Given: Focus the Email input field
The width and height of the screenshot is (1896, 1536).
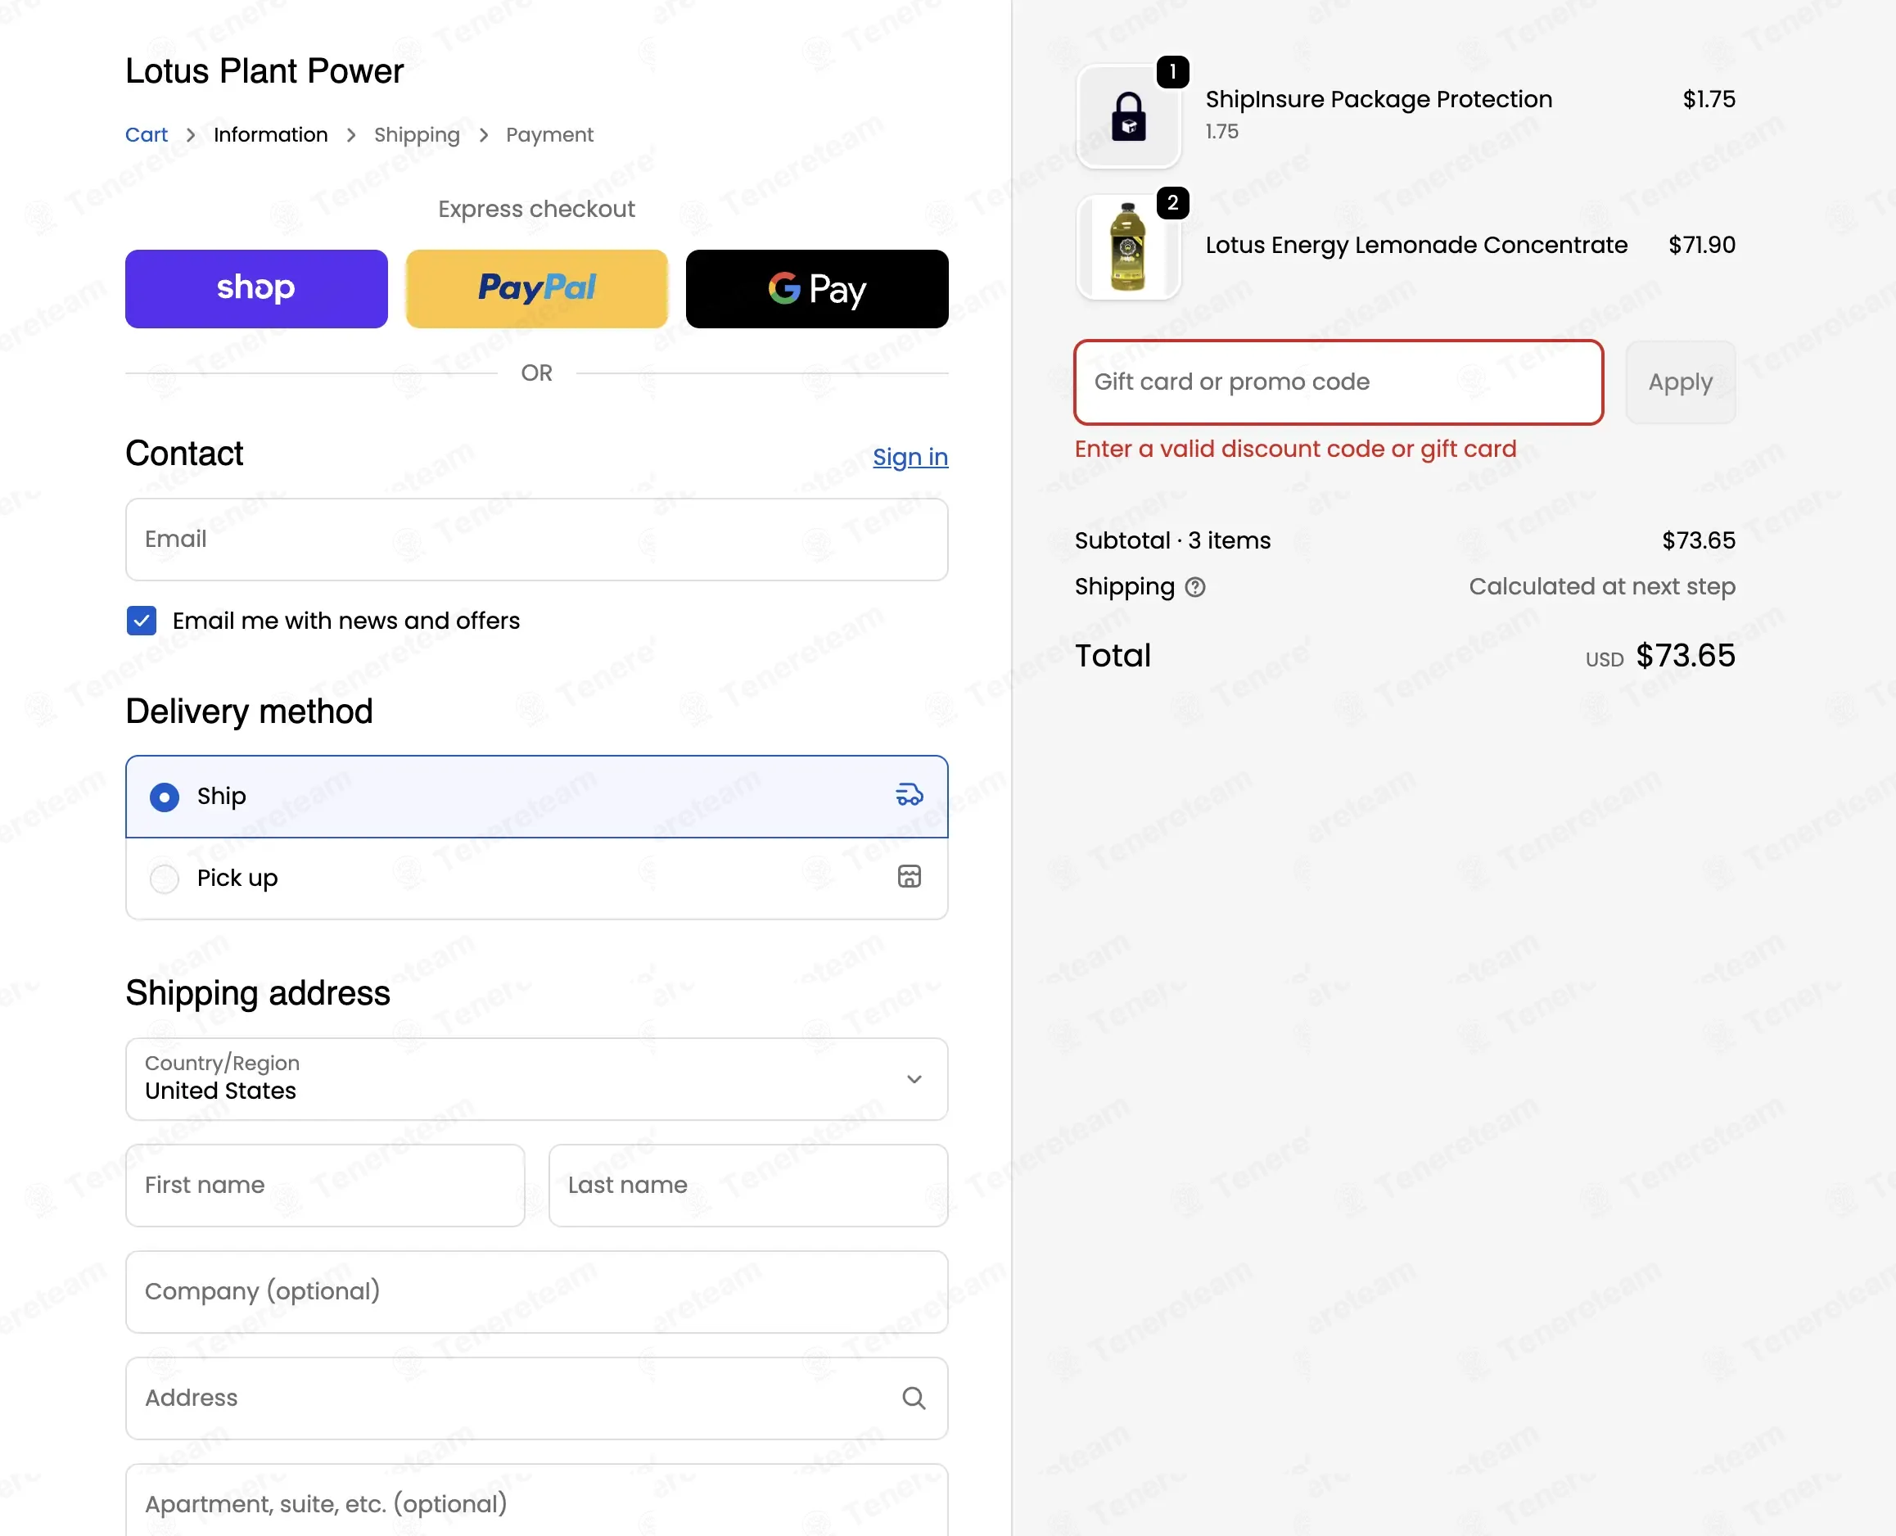Looking at the screenshot, I should tap(536, 539).
